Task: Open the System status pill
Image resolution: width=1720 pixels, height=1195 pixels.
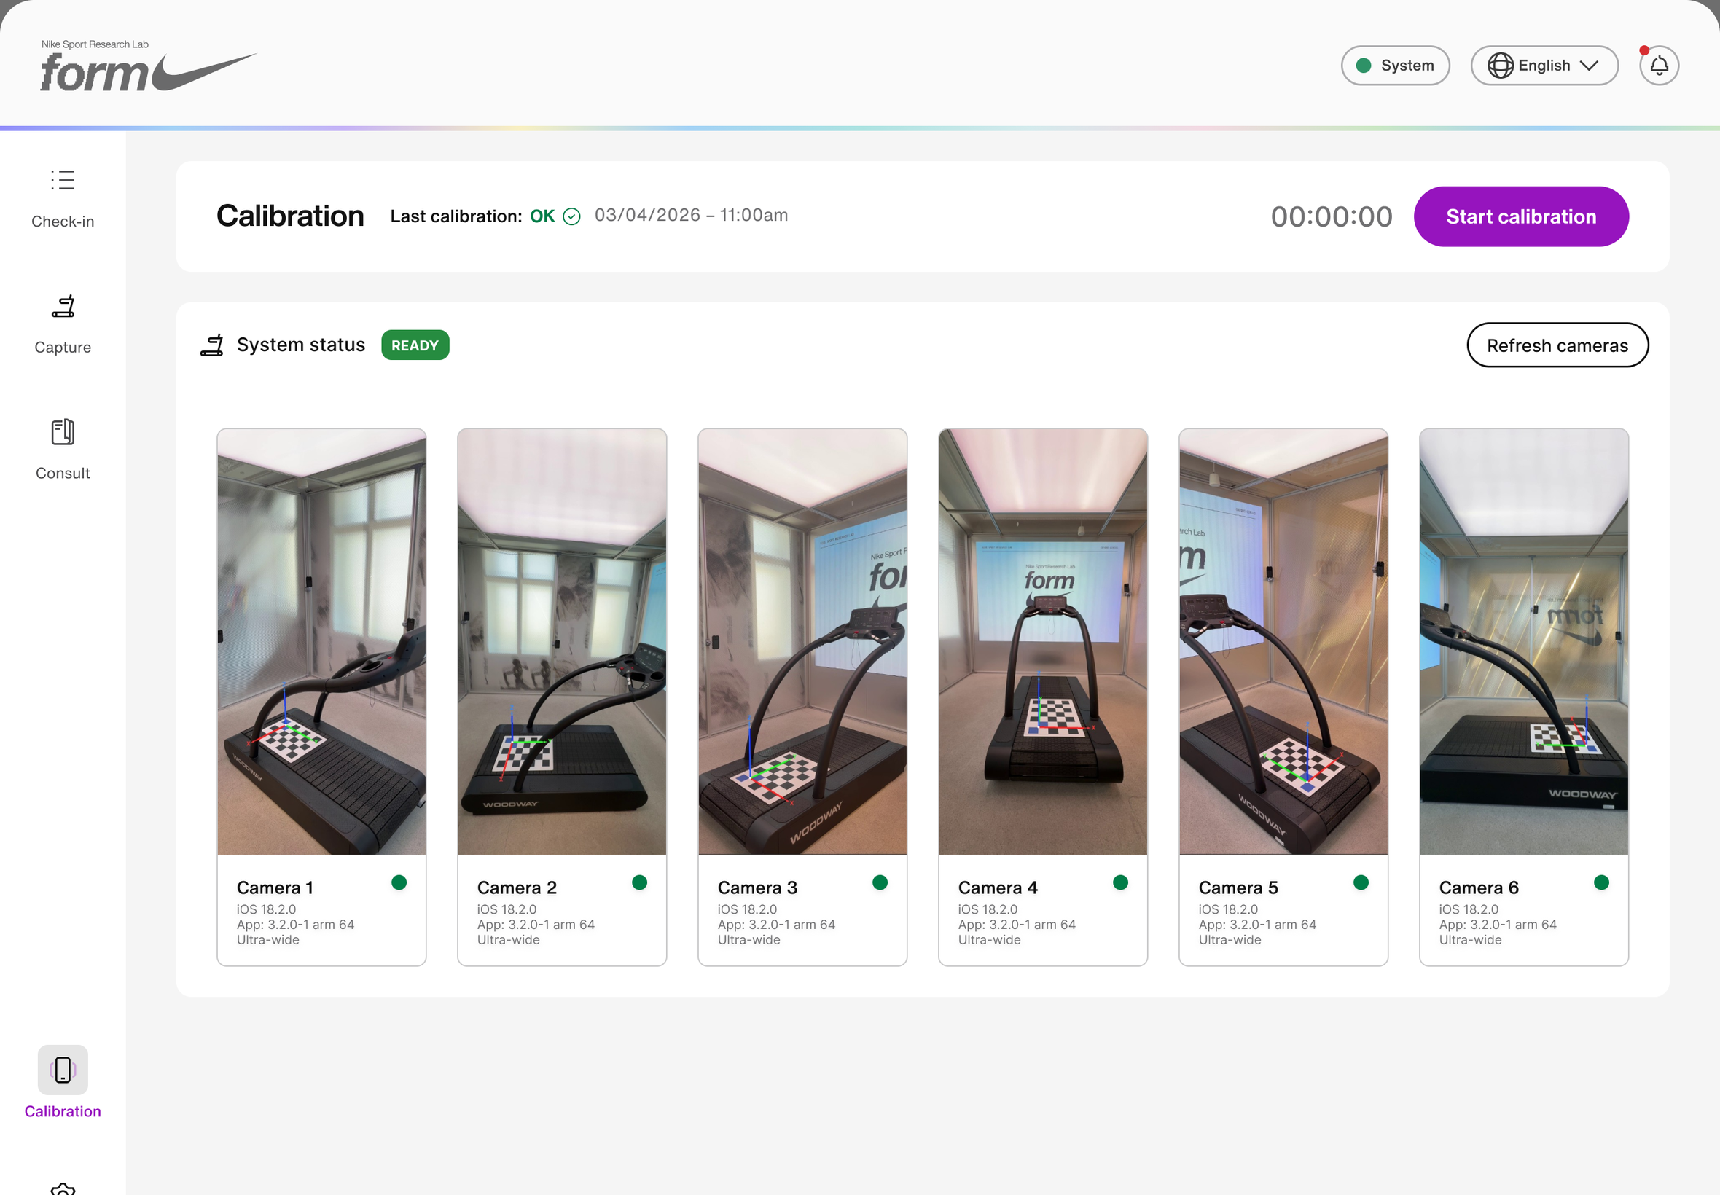Action: (x=1395, y=66)
